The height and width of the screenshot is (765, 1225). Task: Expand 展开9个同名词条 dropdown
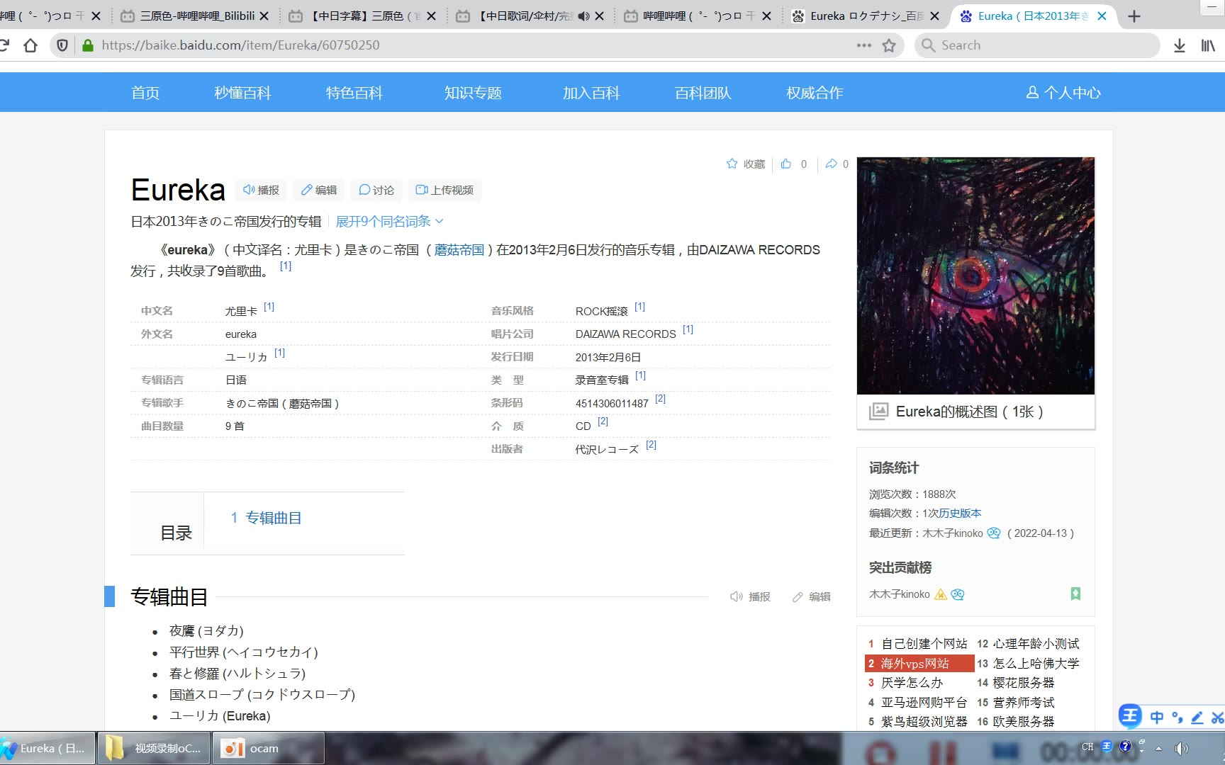tap(389, 221)
